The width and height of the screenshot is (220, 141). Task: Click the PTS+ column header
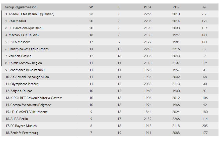tap(148, 7)
